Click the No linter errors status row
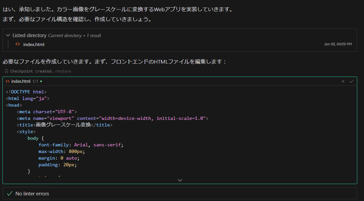 click(33, 193)
